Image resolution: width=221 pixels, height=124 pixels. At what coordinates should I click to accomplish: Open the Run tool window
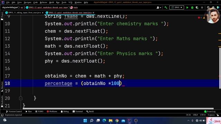click(29, 112)
